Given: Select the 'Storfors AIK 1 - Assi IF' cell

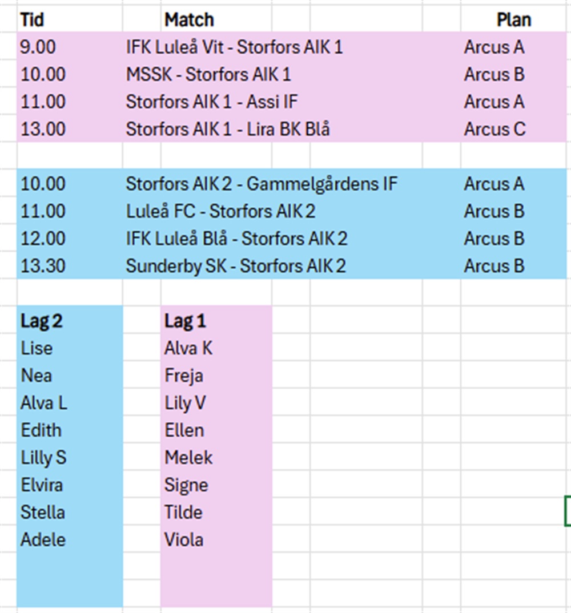Looking at the screenshot, I should click(x=212, y=102).
